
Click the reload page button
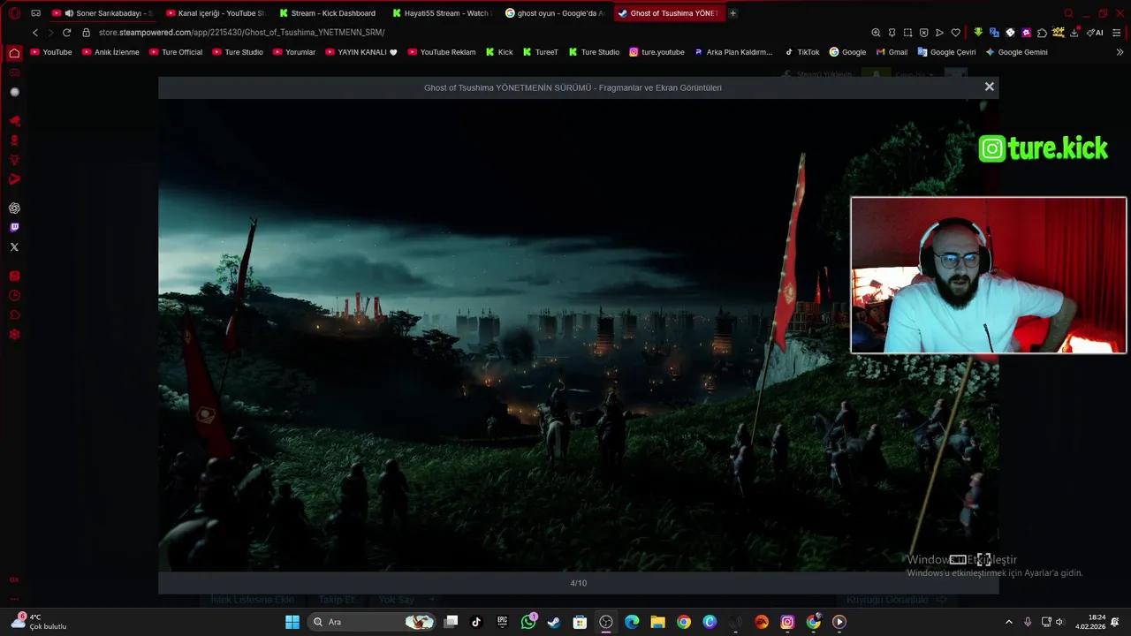(66, 33)
